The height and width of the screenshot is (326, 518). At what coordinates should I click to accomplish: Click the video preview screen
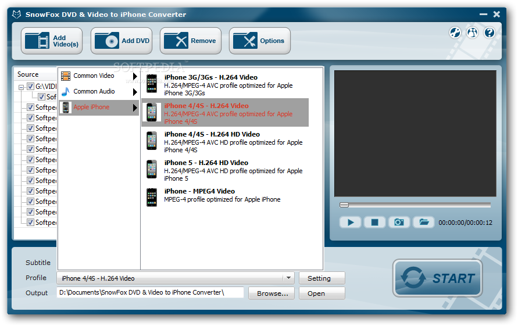tap(415, 134)
